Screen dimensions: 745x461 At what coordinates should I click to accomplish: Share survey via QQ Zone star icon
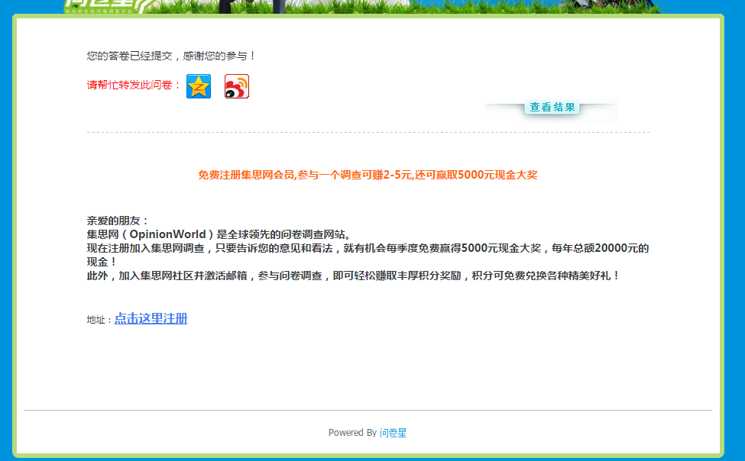[x=199, y=86]
